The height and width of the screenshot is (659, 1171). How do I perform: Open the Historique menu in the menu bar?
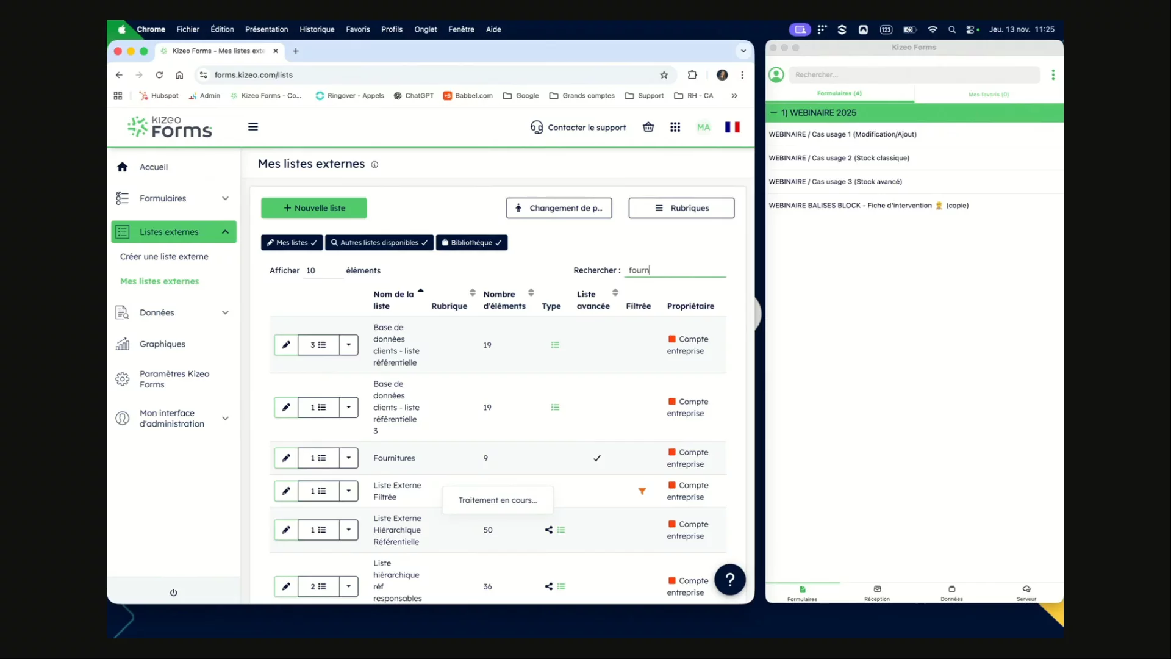point(317,29)
